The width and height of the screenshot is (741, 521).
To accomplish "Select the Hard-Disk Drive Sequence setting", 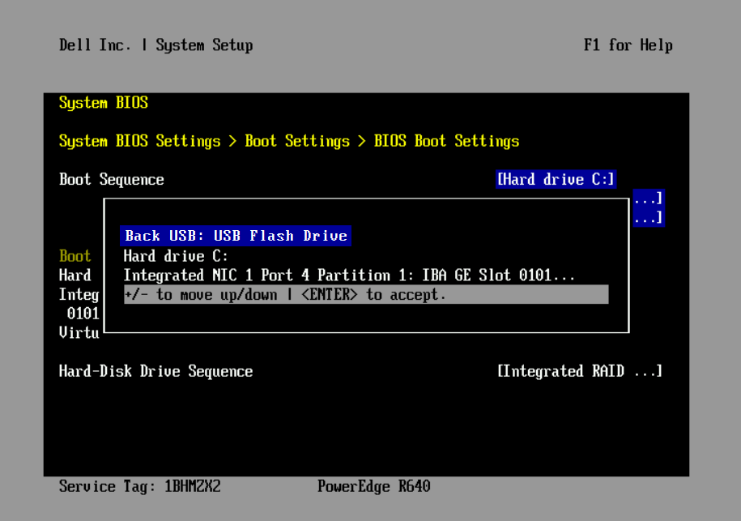I will coord(155,371).
